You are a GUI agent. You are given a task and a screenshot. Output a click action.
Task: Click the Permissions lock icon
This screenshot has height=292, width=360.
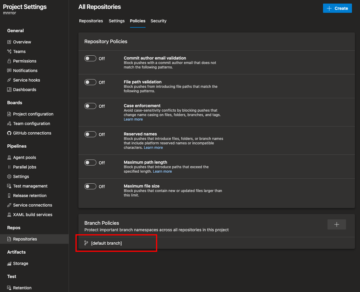9,61
